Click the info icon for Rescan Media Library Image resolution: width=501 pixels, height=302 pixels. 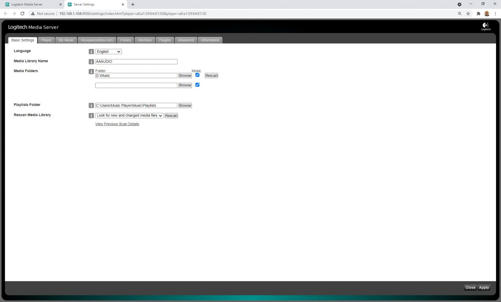click(x=91, y=115)
